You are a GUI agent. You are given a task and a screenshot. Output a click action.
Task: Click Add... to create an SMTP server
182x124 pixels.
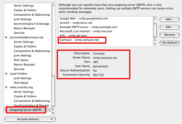click(x=169, y=19)
